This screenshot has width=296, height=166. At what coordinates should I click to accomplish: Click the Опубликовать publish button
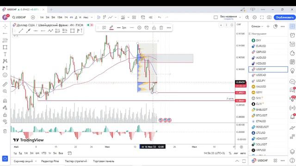point(285,18)
